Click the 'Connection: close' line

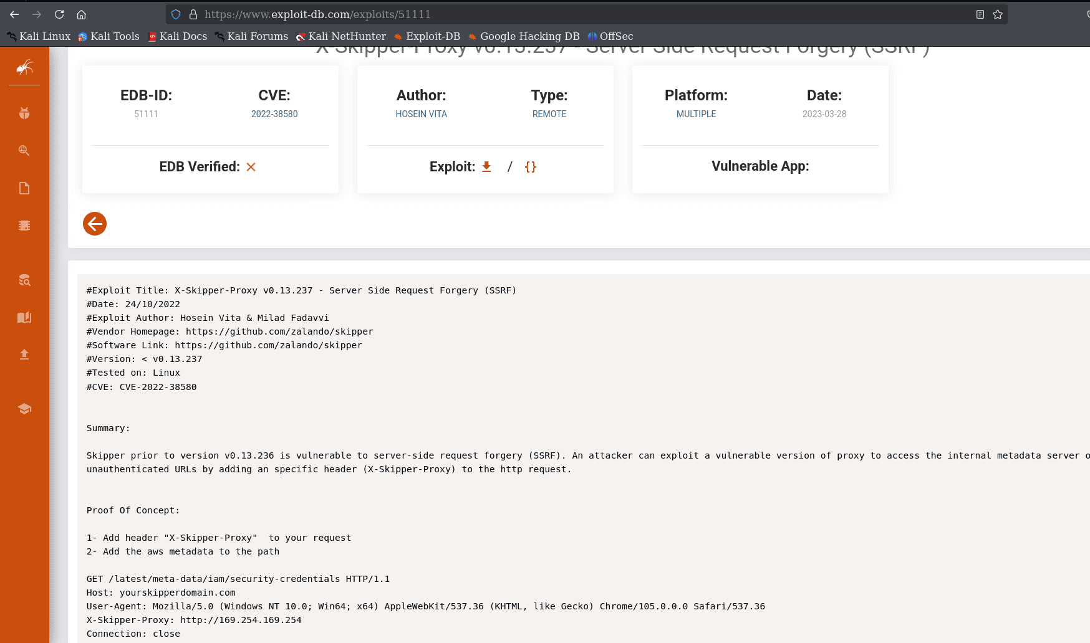click(133, 634)
